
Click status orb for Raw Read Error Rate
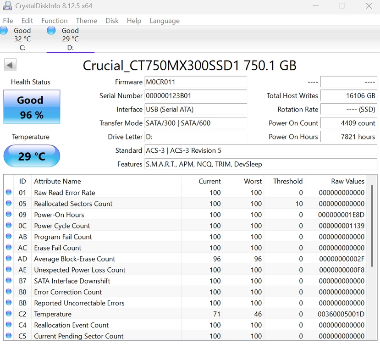9,192
